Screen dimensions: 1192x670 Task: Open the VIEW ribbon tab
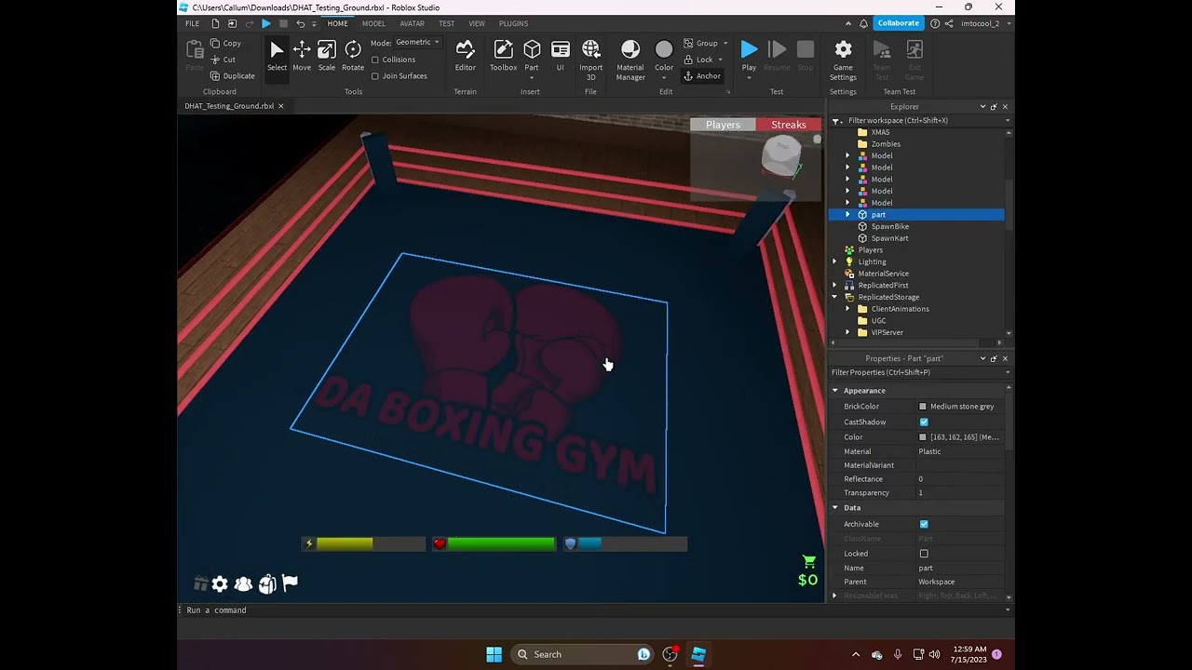(477, 23)
